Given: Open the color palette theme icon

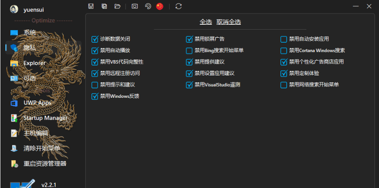Looking at the screenshot, I should (x=148, y=6).
